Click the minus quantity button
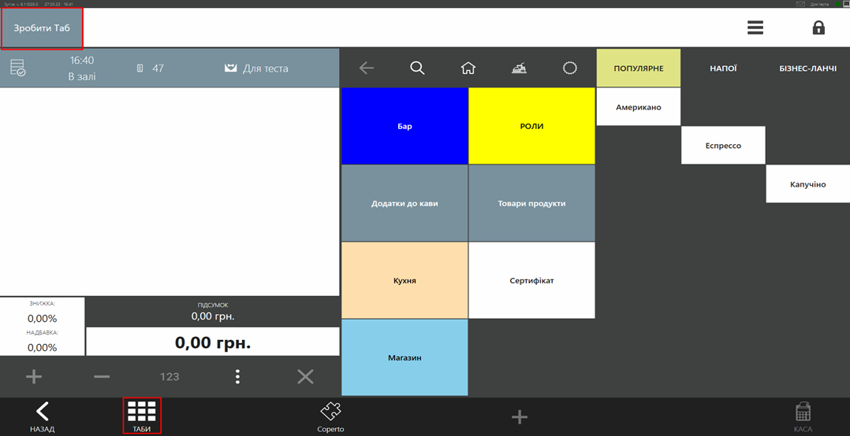 102,377
